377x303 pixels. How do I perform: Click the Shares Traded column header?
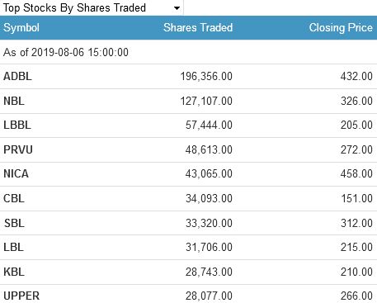[198, 28]
